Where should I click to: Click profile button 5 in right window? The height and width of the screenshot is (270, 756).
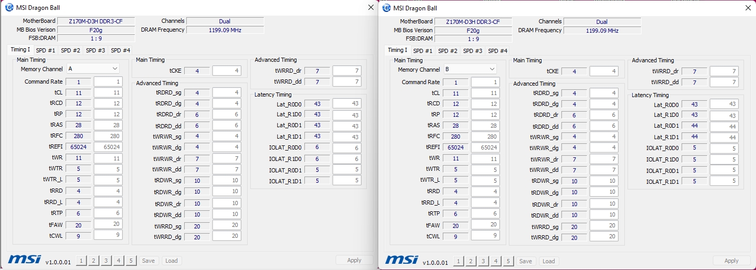(508, 261)
